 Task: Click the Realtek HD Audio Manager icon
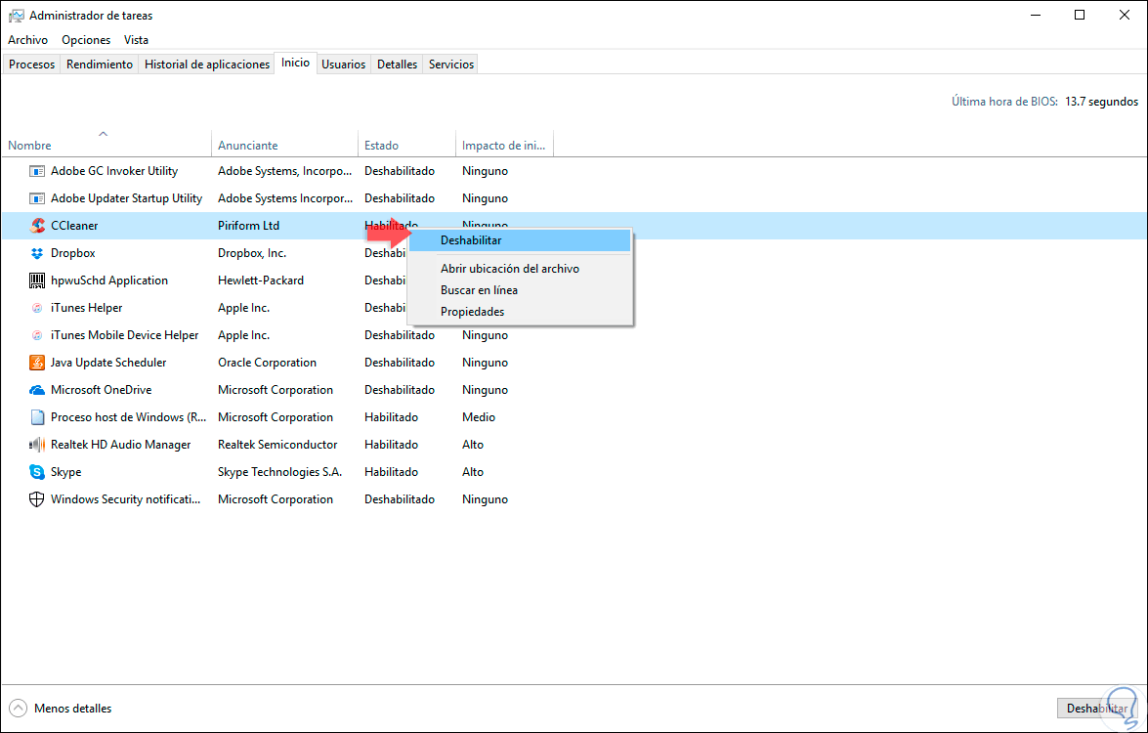(x=36, y=445)
